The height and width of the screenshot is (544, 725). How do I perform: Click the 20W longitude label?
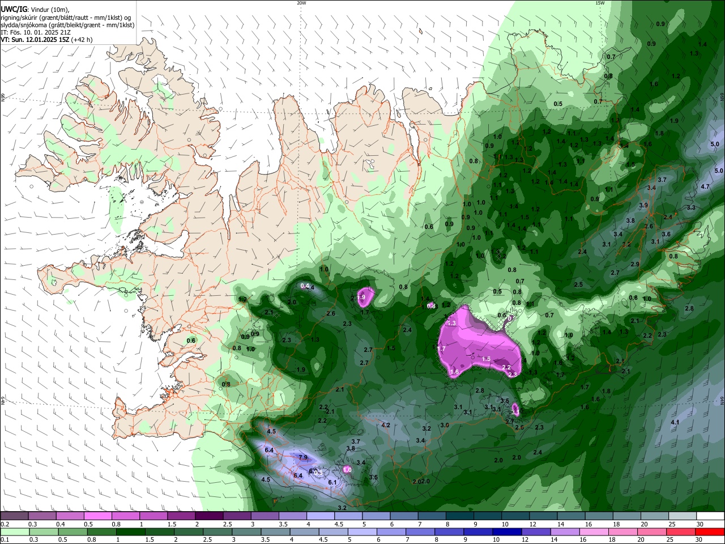(301, 3)
